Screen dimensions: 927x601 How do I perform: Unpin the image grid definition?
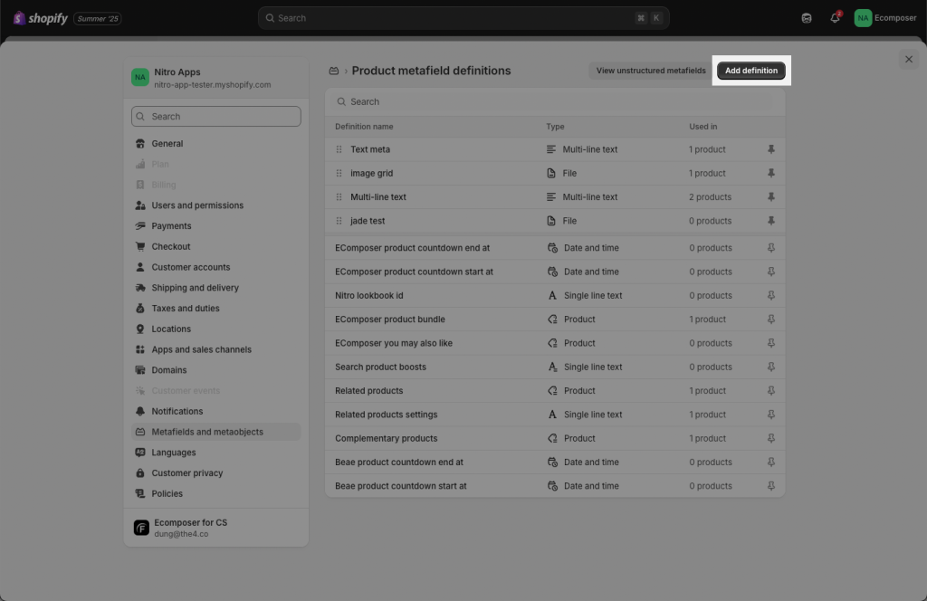[771, 173]
